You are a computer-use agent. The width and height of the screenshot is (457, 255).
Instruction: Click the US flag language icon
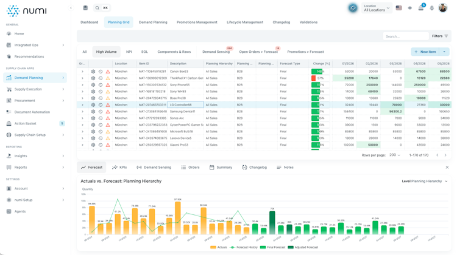pos(399,8)
